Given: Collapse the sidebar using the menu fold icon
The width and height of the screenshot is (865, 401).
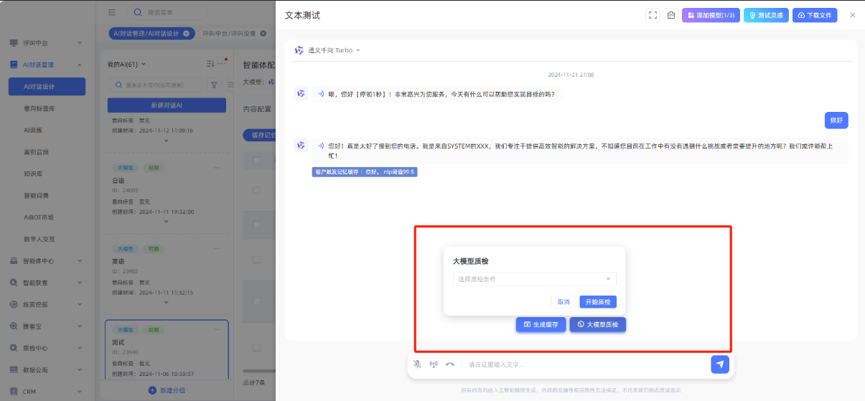Looking at the screenshot, I should click(112, 12).
